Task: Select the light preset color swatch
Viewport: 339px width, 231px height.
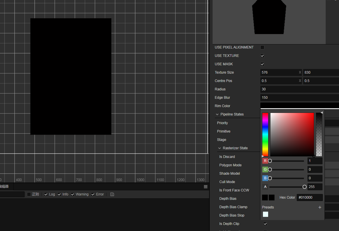Action: pyautogui.click(x=266, y=214)
